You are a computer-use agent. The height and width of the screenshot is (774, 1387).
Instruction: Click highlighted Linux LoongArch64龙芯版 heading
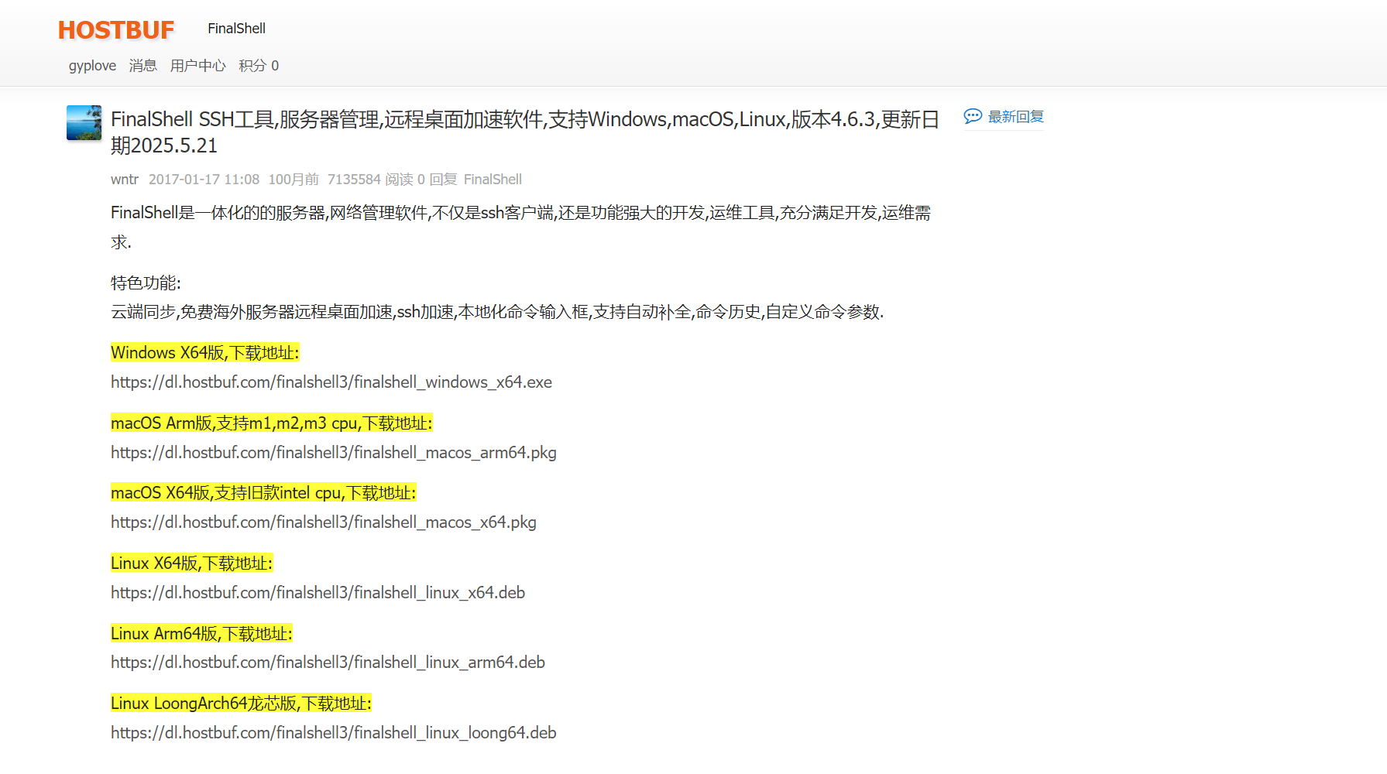[x=242, y=704]
